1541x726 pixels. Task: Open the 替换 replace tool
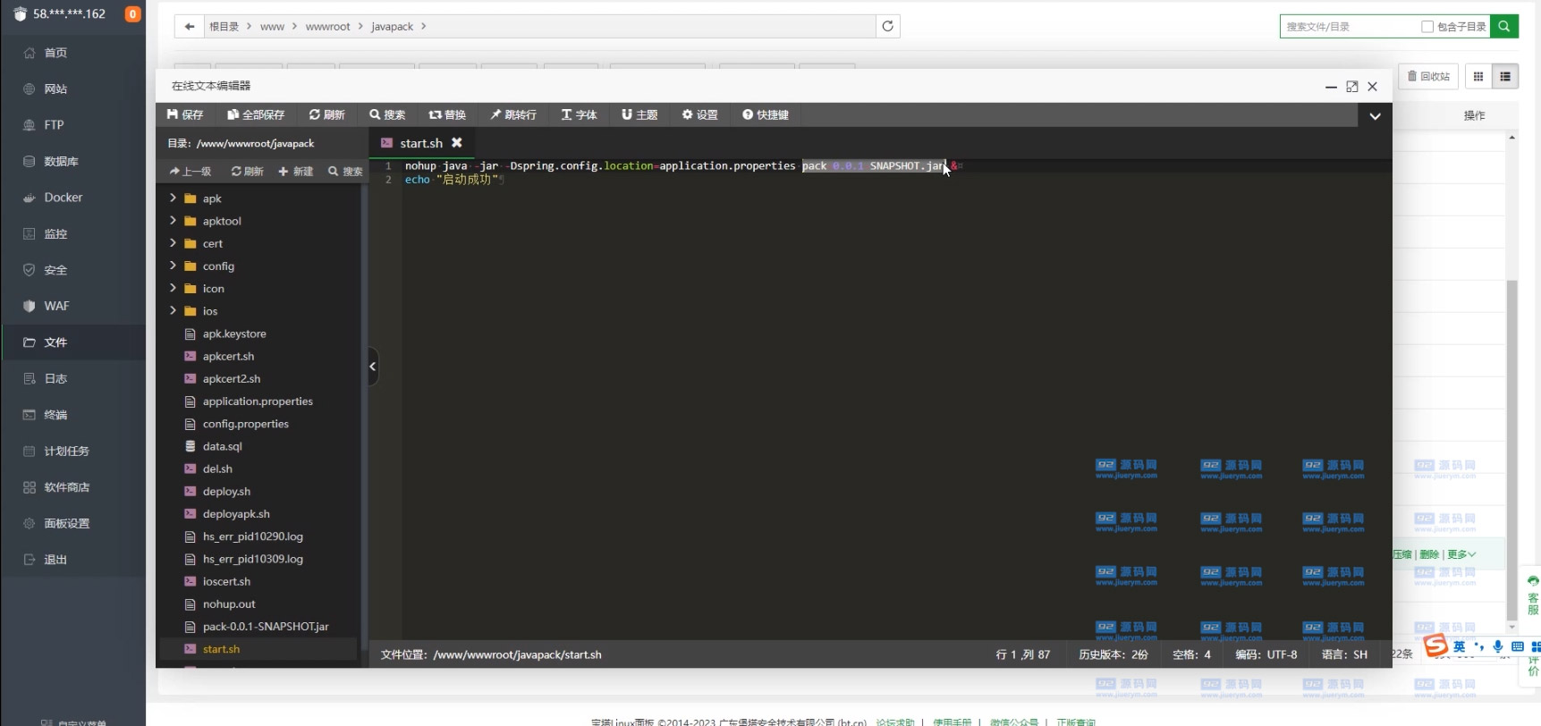447,114
